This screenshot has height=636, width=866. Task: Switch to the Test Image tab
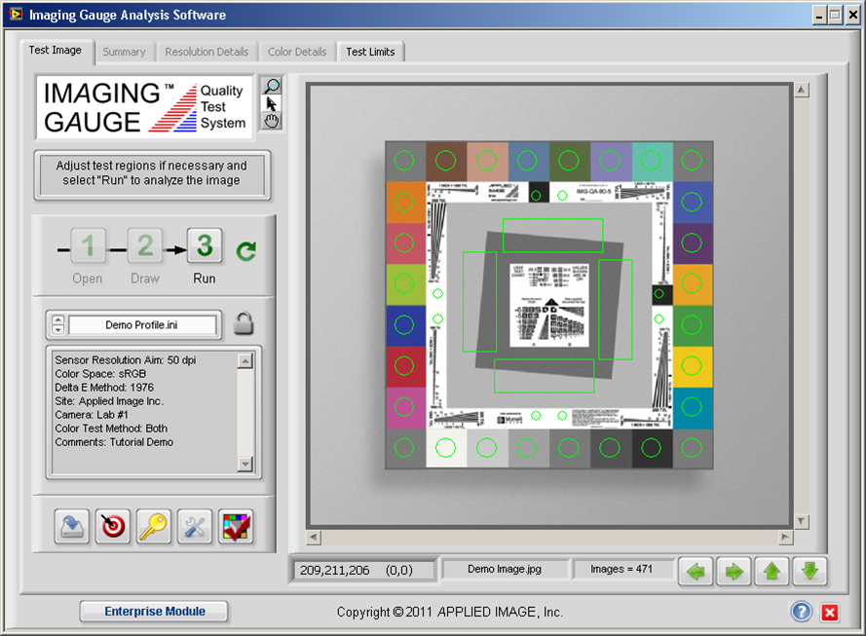click(x=56, y=51)
